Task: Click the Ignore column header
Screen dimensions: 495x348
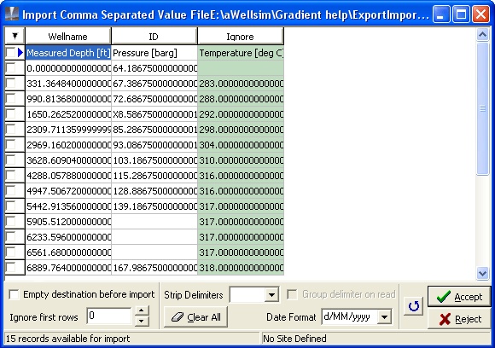Action: (240, 37)
